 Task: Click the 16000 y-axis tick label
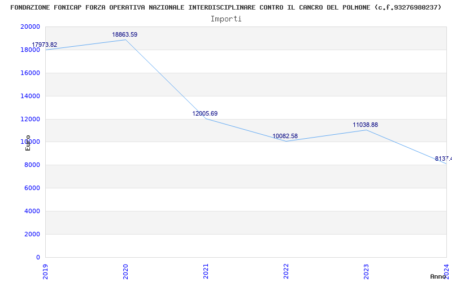[x=30, y=73]
